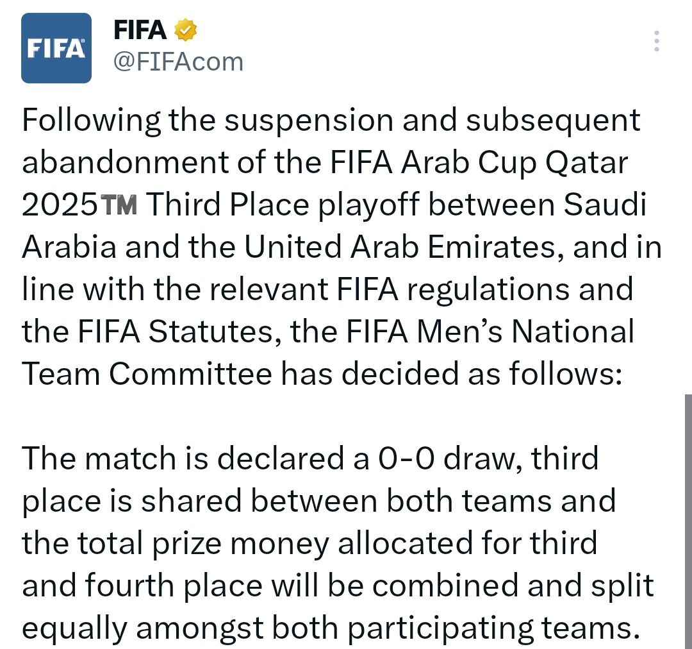Click the "Arab Cup Qatar" text
Viewport: 692px width, 649px height.
click(514, 163)
